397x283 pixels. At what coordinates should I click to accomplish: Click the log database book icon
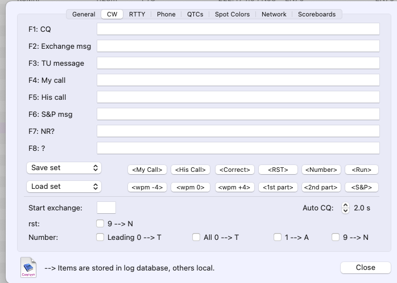(x=28, y=267)
